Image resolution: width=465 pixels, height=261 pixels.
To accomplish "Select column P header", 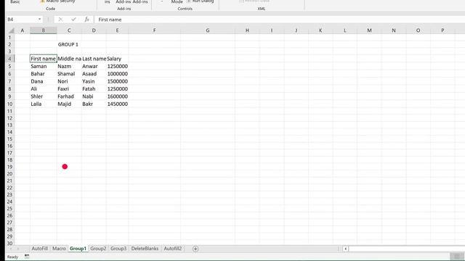I will [442, 30].
